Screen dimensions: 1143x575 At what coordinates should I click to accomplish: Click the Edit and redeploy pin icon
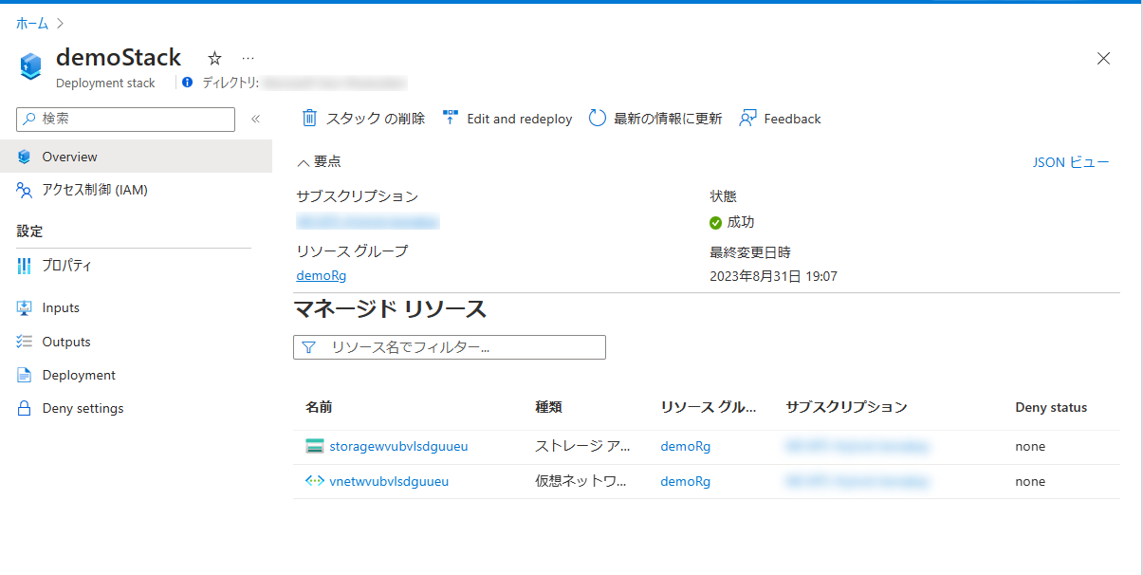(450, 118)
